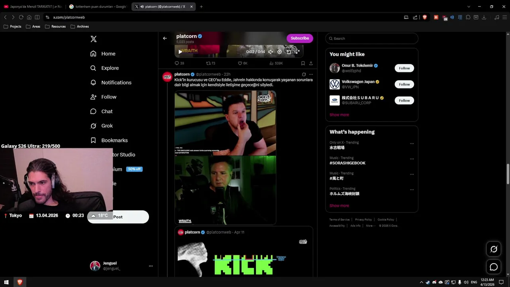Open platcorn avatar on the 22h post
Screen dimensions: 510x287
coord(167,77)
